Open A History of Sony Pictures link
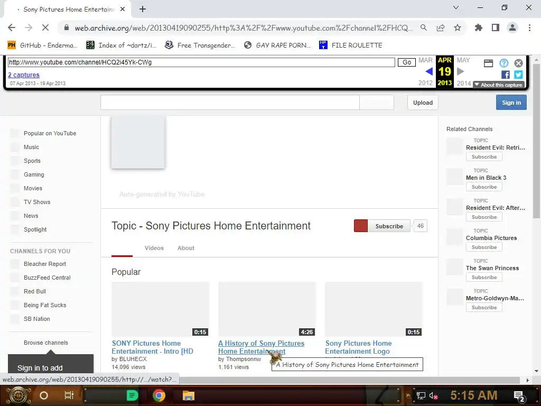This screenshot has height=406, width=541. (261, 347)
